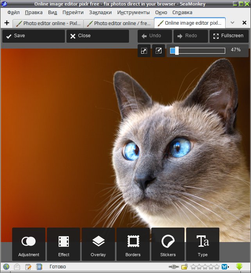Open the Закладки menu
Image resolution: width=251 pixels, height=273 pixels.
[100, 13]
